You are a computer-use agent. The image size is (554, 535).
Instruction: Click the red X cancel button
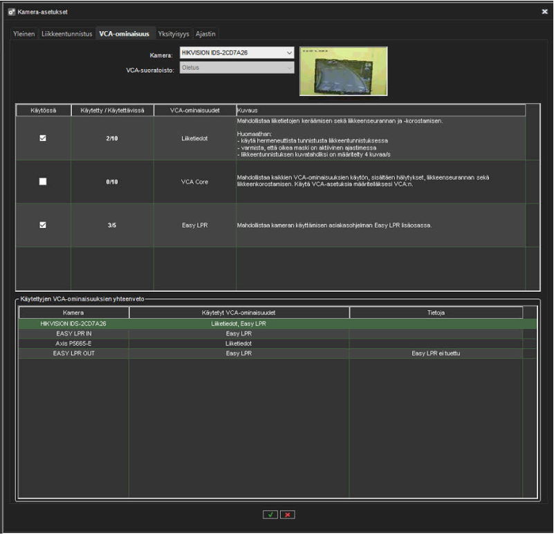coord(287,515)
